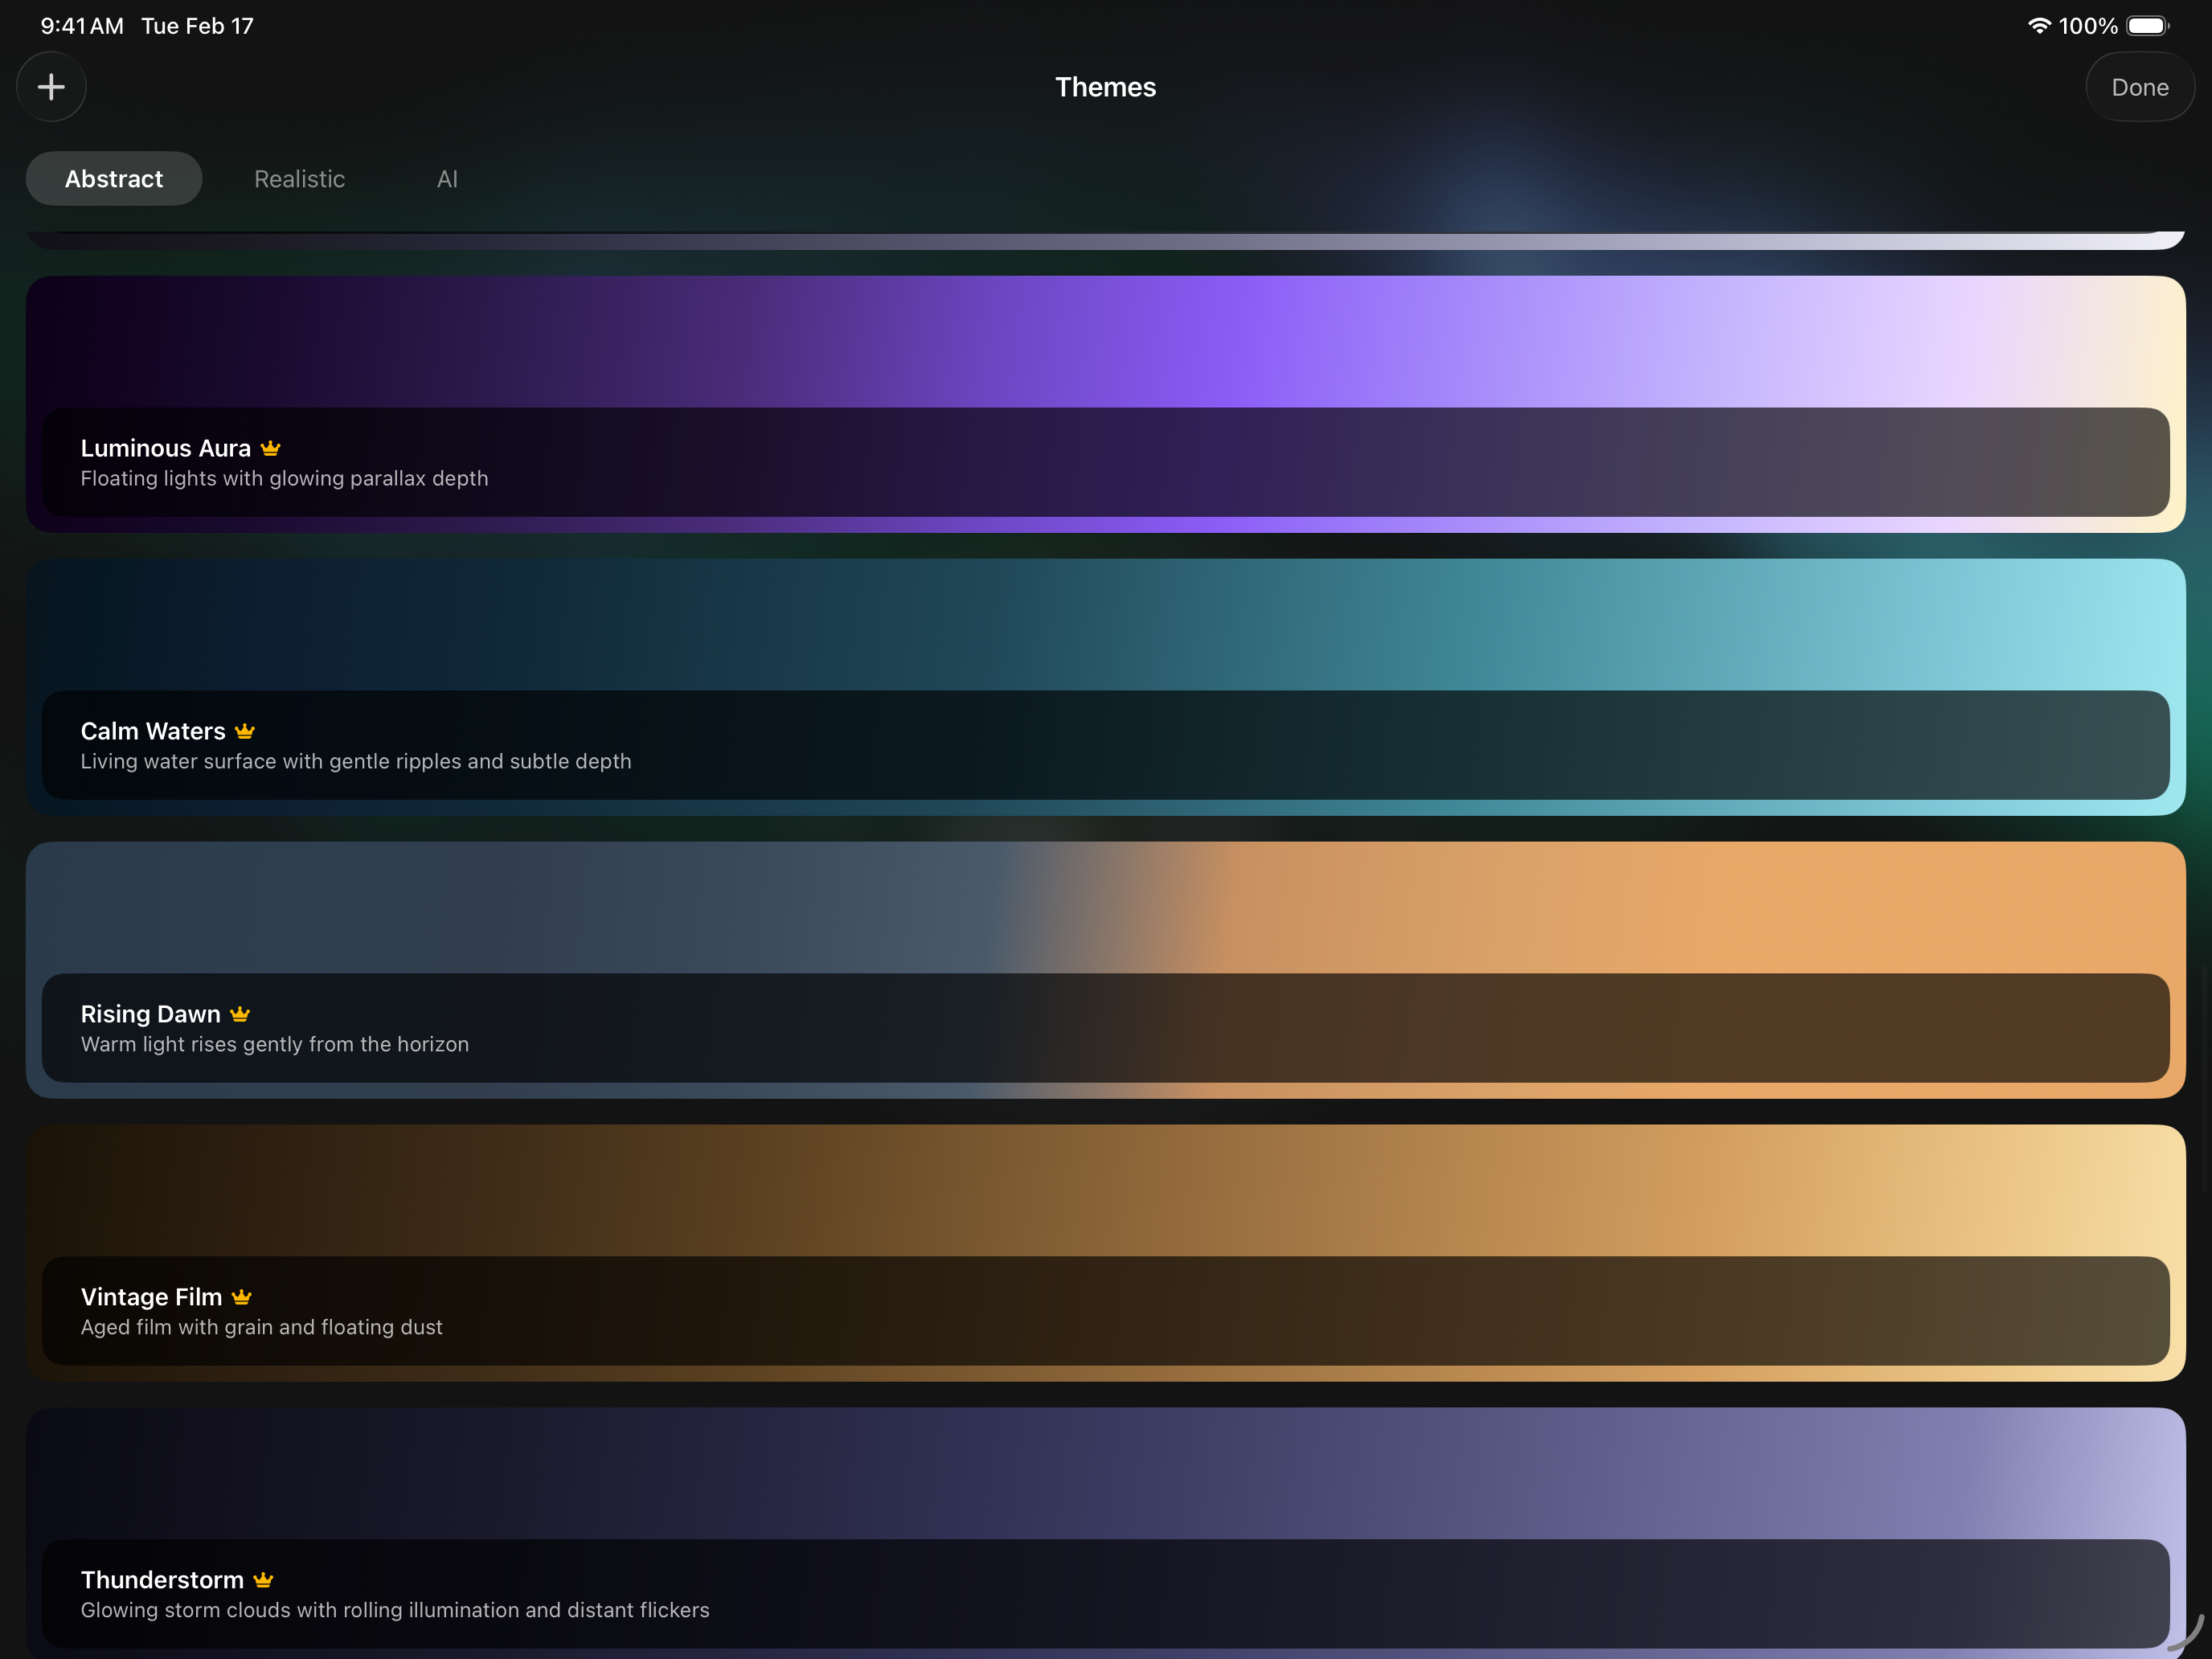This screenshot has height=1659, width=2212.
Task: Tap the Wi-Fi status icon
Action: [x=2038, y=26]
